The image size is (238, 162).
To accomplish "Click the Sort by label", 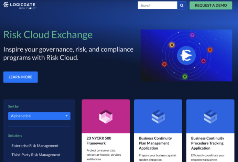I will [x=13, y=106].
